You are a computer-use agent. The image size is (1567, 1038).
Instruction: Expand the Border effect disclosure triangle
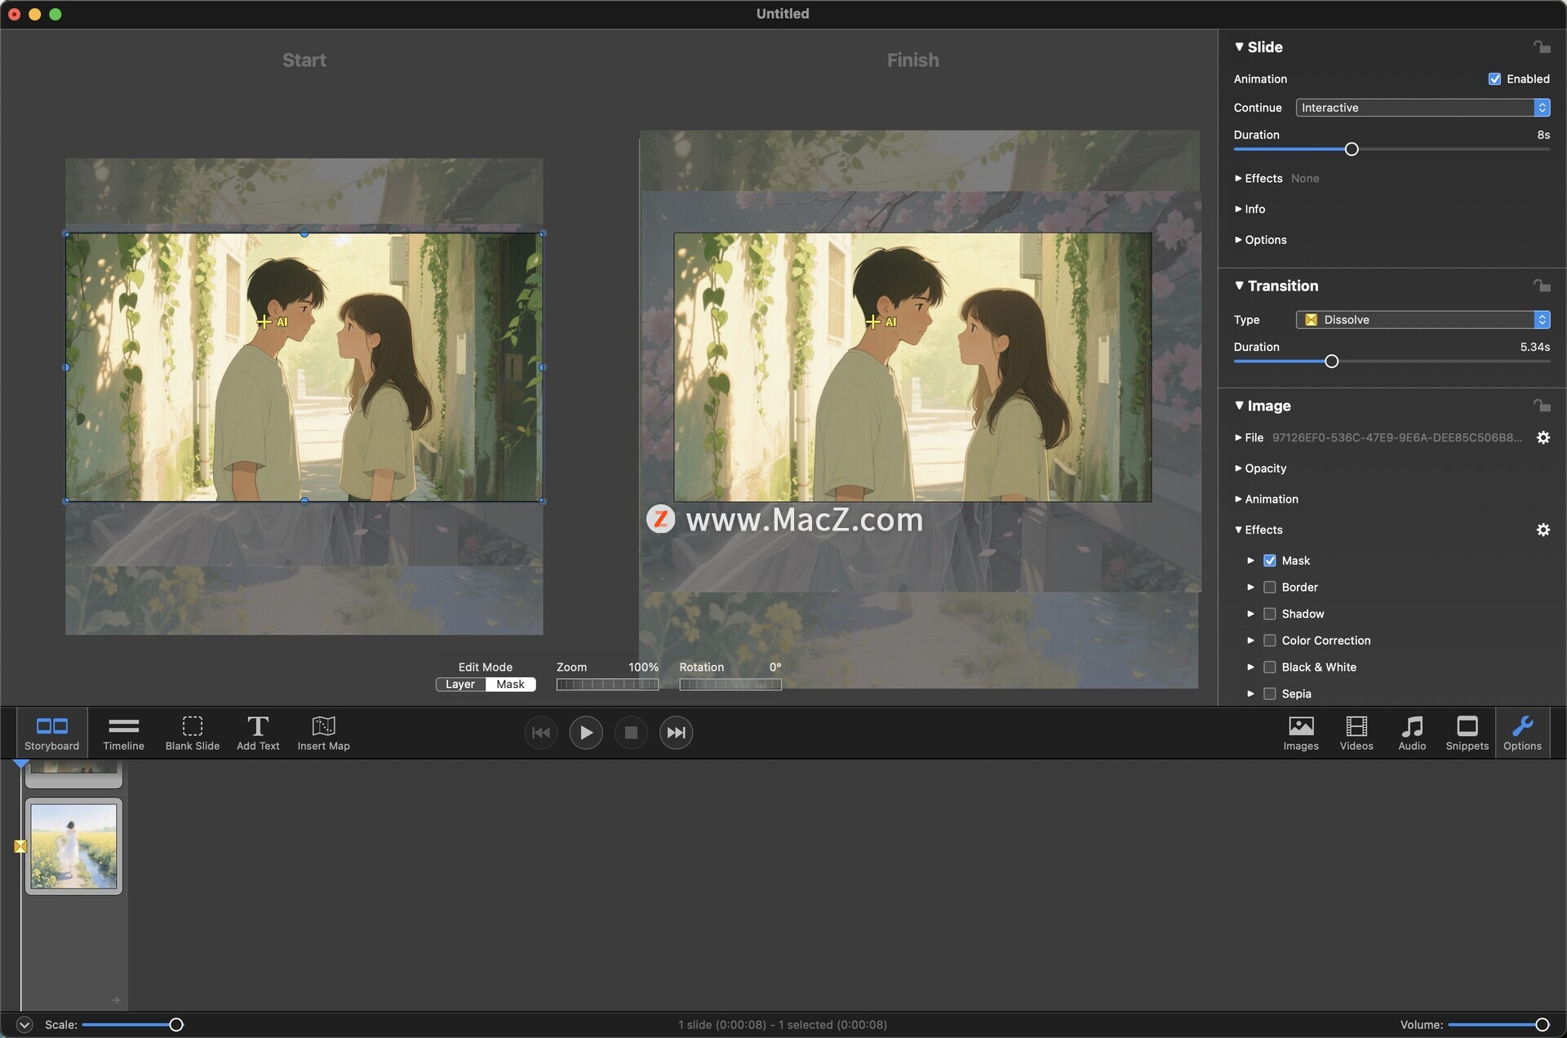click(1250, 588)
